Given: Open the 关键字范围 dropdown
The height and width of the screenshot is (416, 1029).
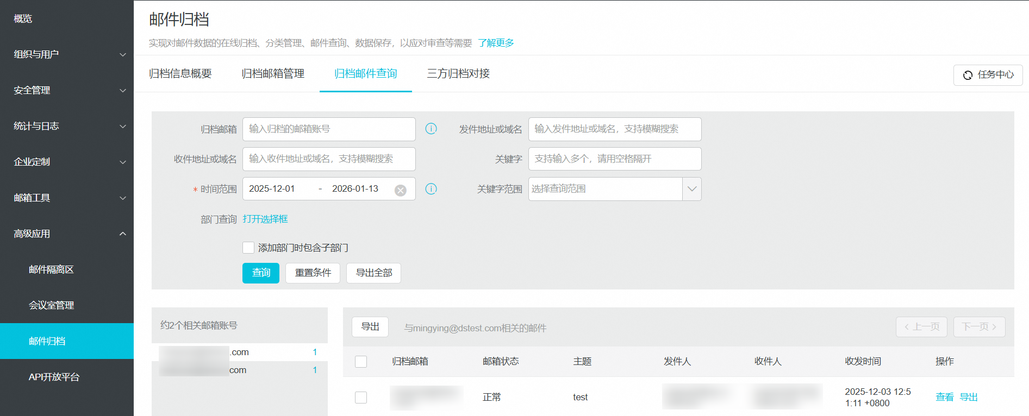Looking at the screenshot, I should tap(615, 189).
